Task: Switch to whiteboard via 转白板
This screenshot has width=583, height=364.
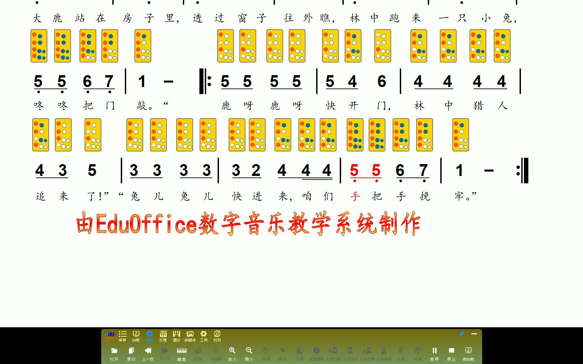Action: tap(468, 354)
